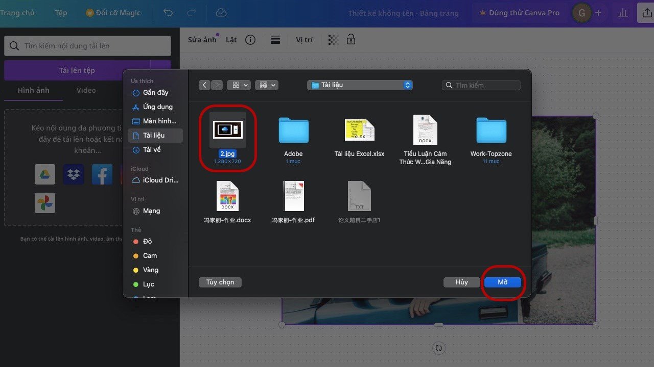Click the undo arrow icon

point(168,13)
